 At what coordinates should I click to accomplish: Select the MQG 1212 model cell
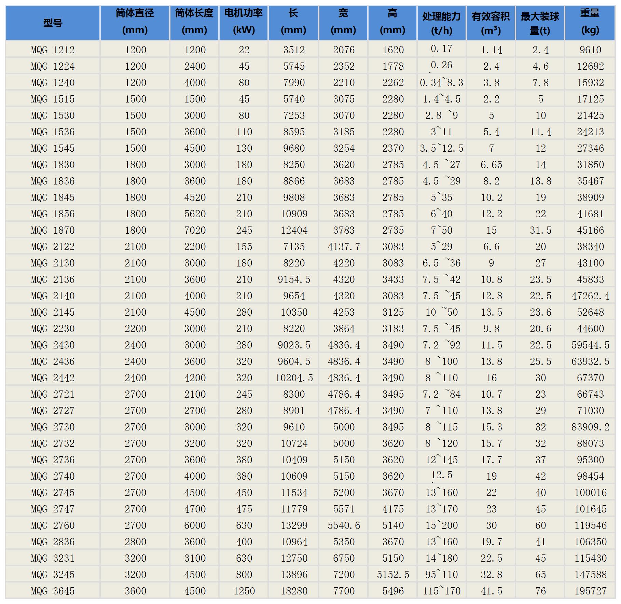point(53,50)
